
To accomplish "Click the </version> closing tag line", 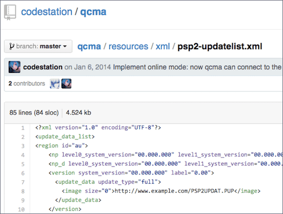I will 65,209.
